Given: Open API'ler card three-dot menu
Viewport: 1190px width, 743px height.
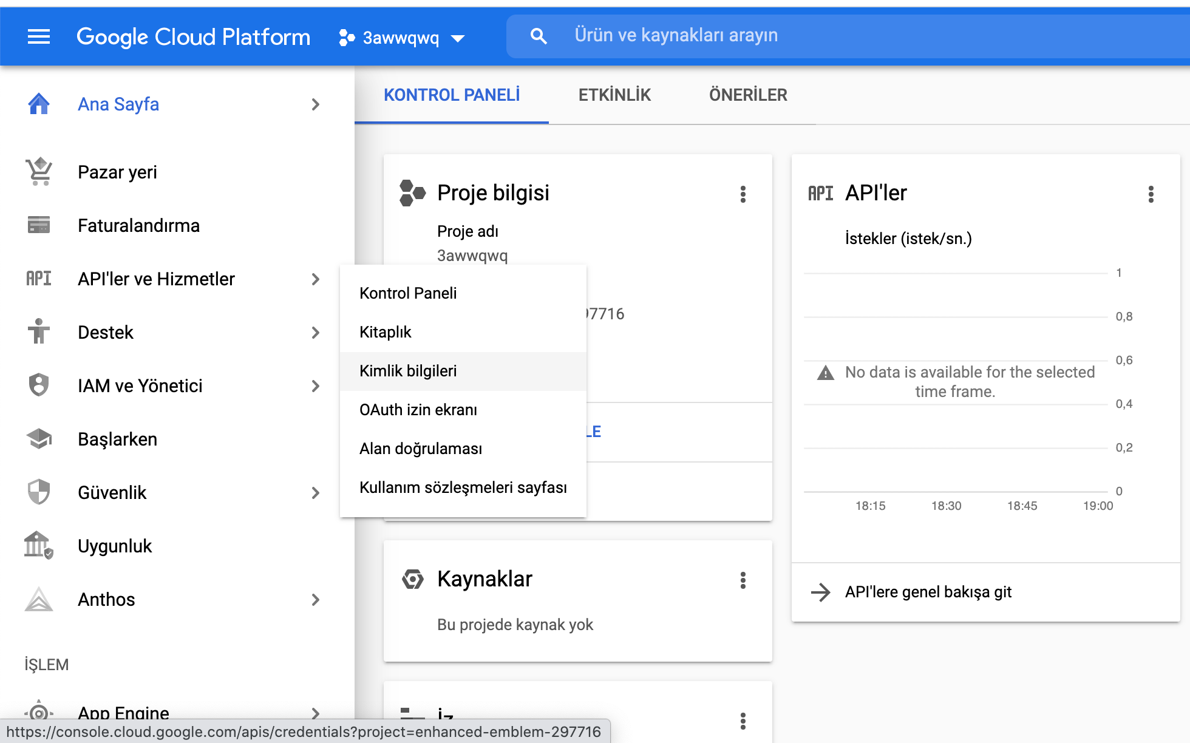Looking at the screenshot, I should tap(1151, 194).
